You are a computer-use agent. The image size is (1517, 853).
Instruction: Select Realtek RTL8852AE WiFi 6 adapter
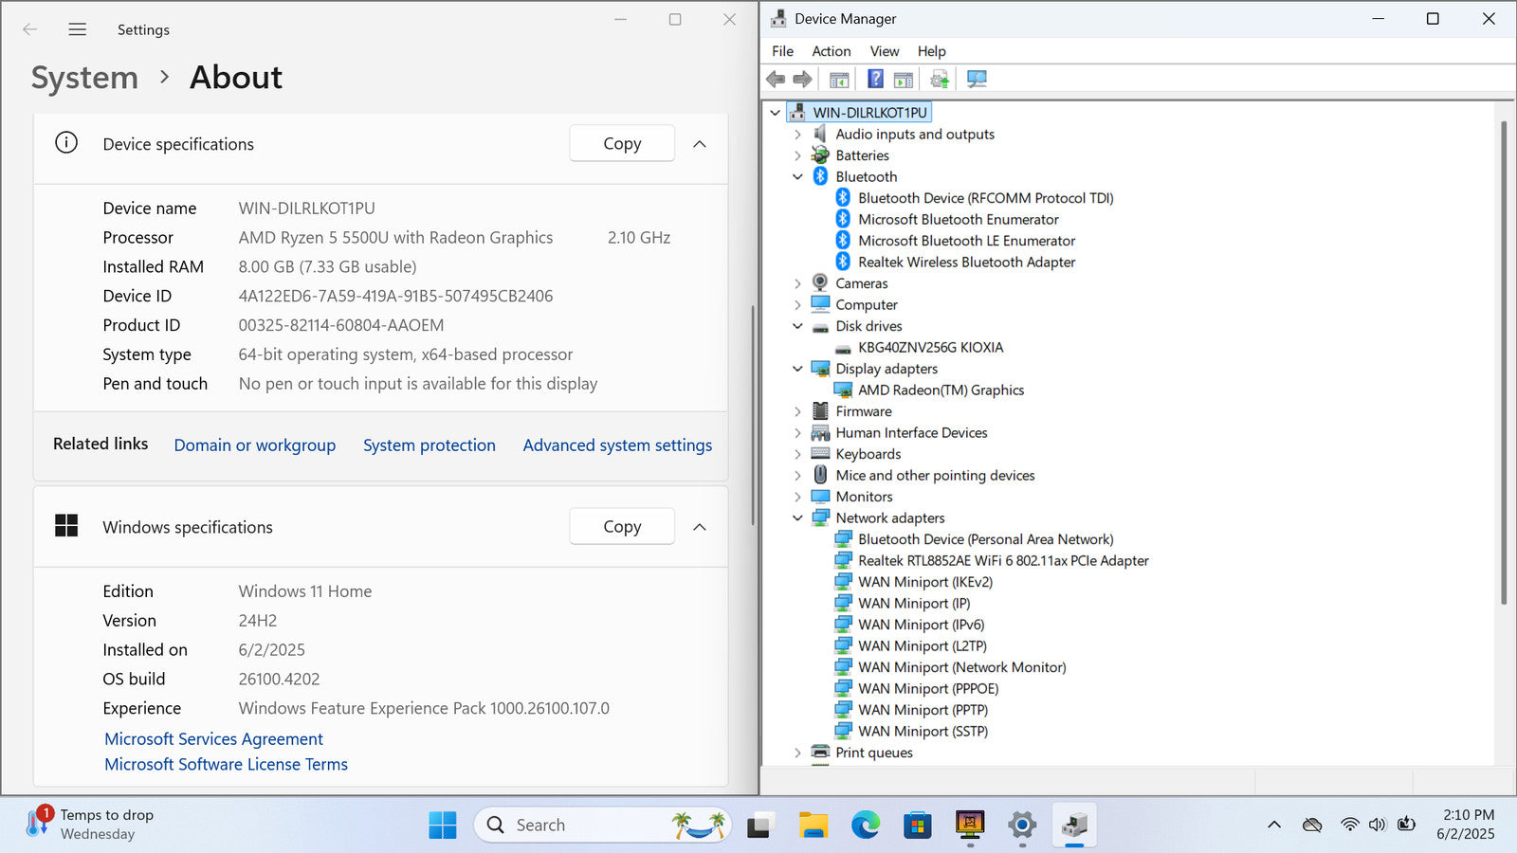click(1003, 560)
